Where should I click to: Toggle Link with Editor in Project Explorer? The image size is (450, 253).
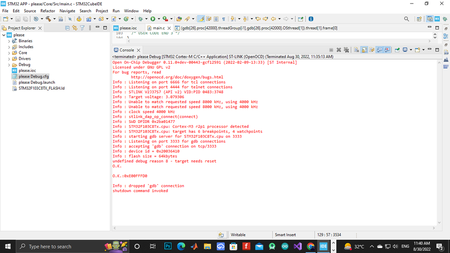click(x=75, y=28)
